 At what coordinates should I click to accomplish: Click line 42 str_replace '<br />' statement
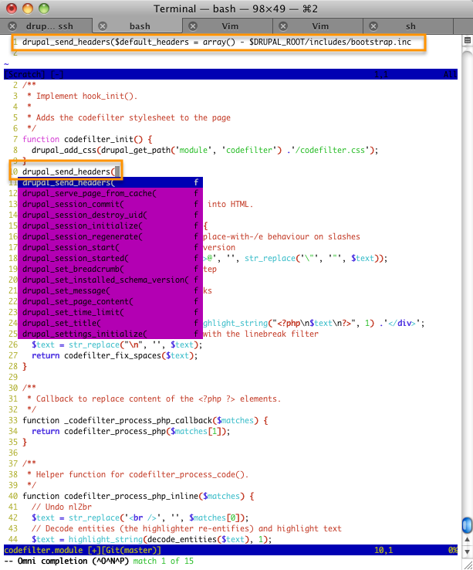point(140,517)
